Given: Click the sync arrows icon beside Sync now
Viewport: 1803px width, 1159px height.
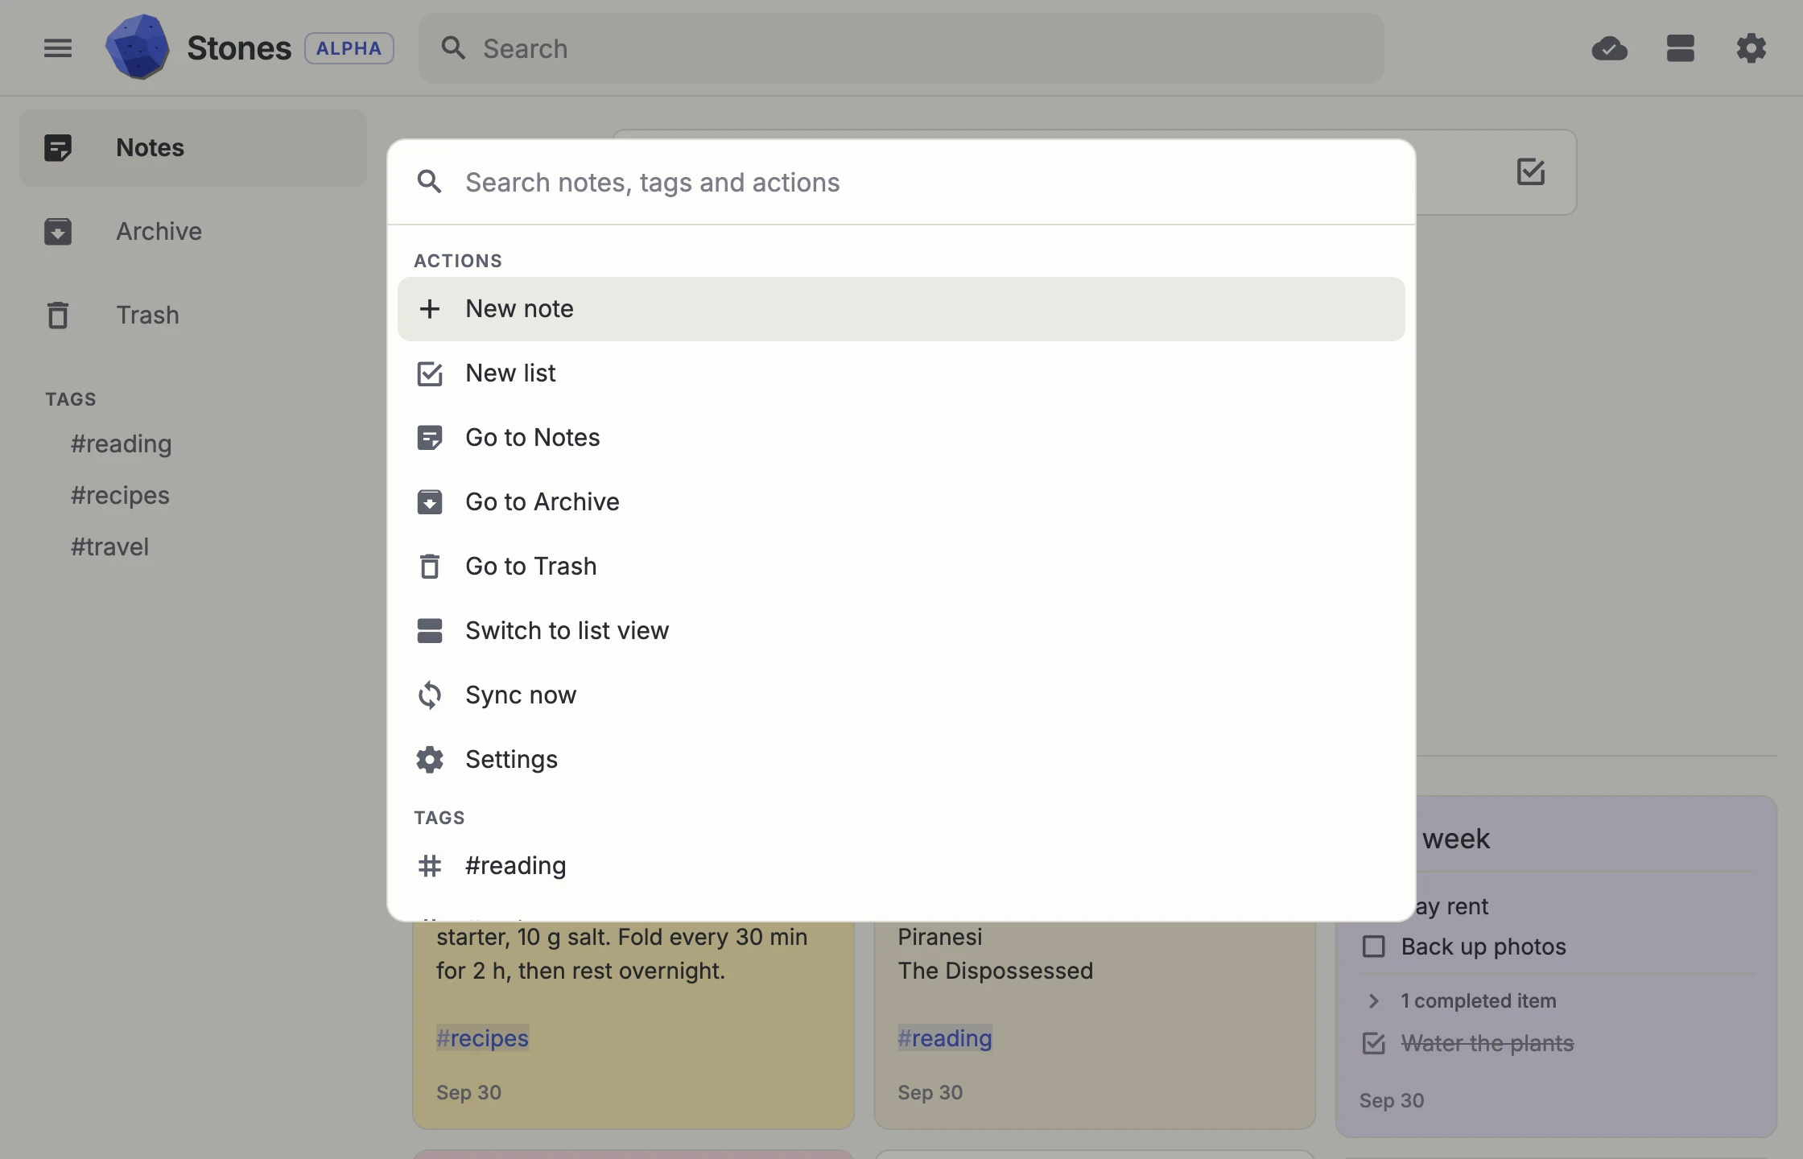Looking at the screenshot, I should pyautogui.click(x=430, y=695).
